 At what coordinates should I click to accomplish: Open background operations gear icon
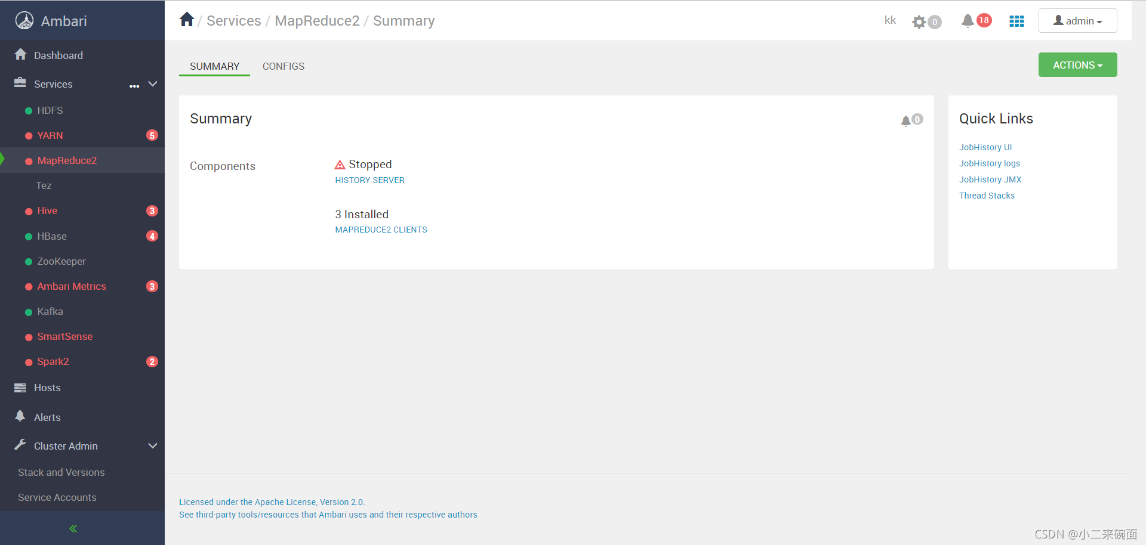[x=919, y=22]
